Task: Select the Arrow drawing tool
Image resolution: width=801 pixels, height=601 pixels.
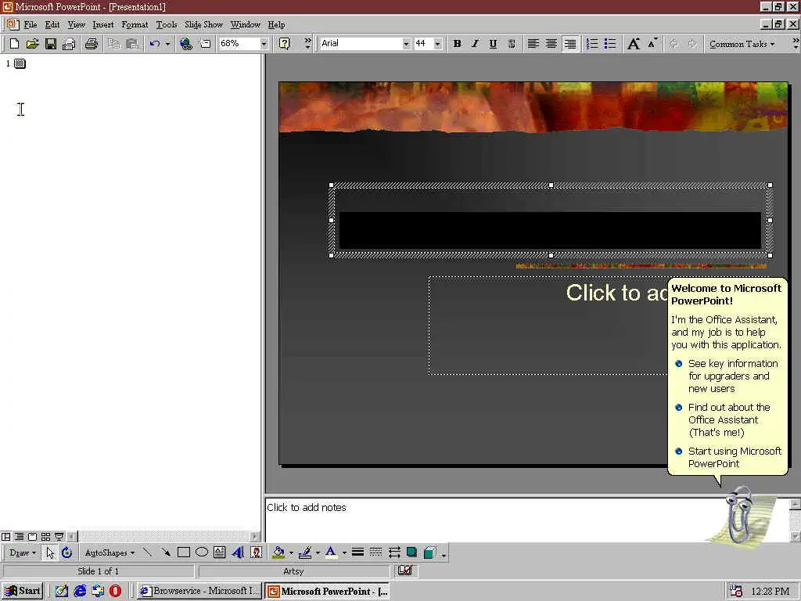Action: tap(166, 552)
